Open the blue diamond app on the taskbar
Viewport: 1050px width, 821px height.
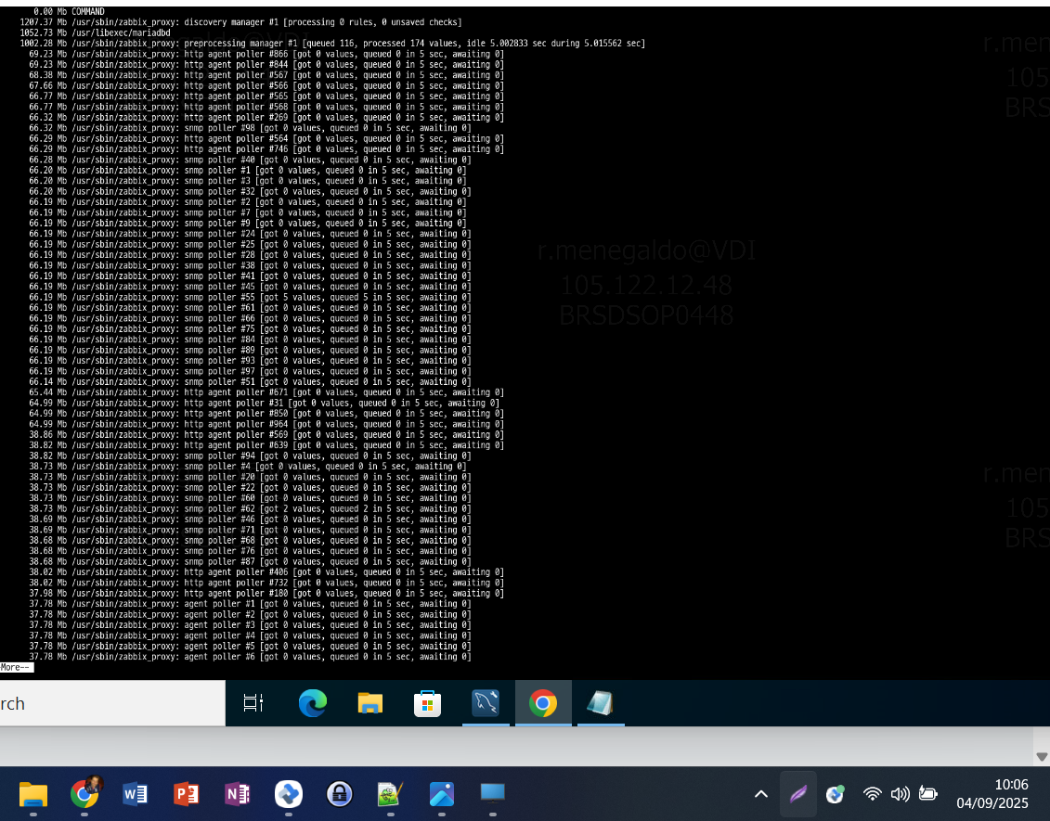click(x=289, y=794)
